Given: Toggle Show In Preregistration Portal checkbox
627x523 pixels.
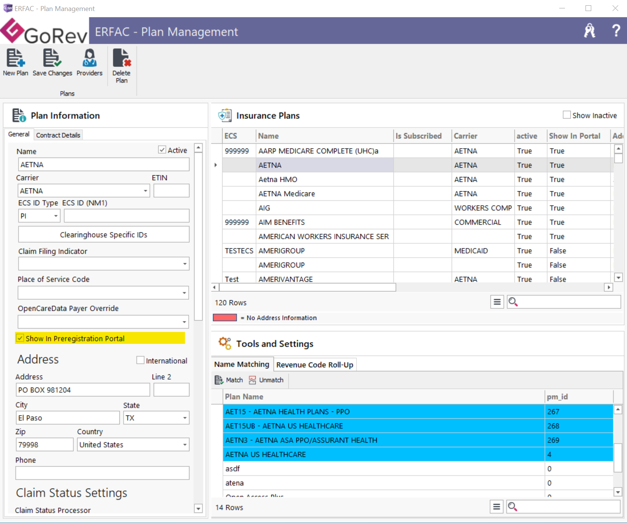Looking at the screenshot, I should pos(20,338).
